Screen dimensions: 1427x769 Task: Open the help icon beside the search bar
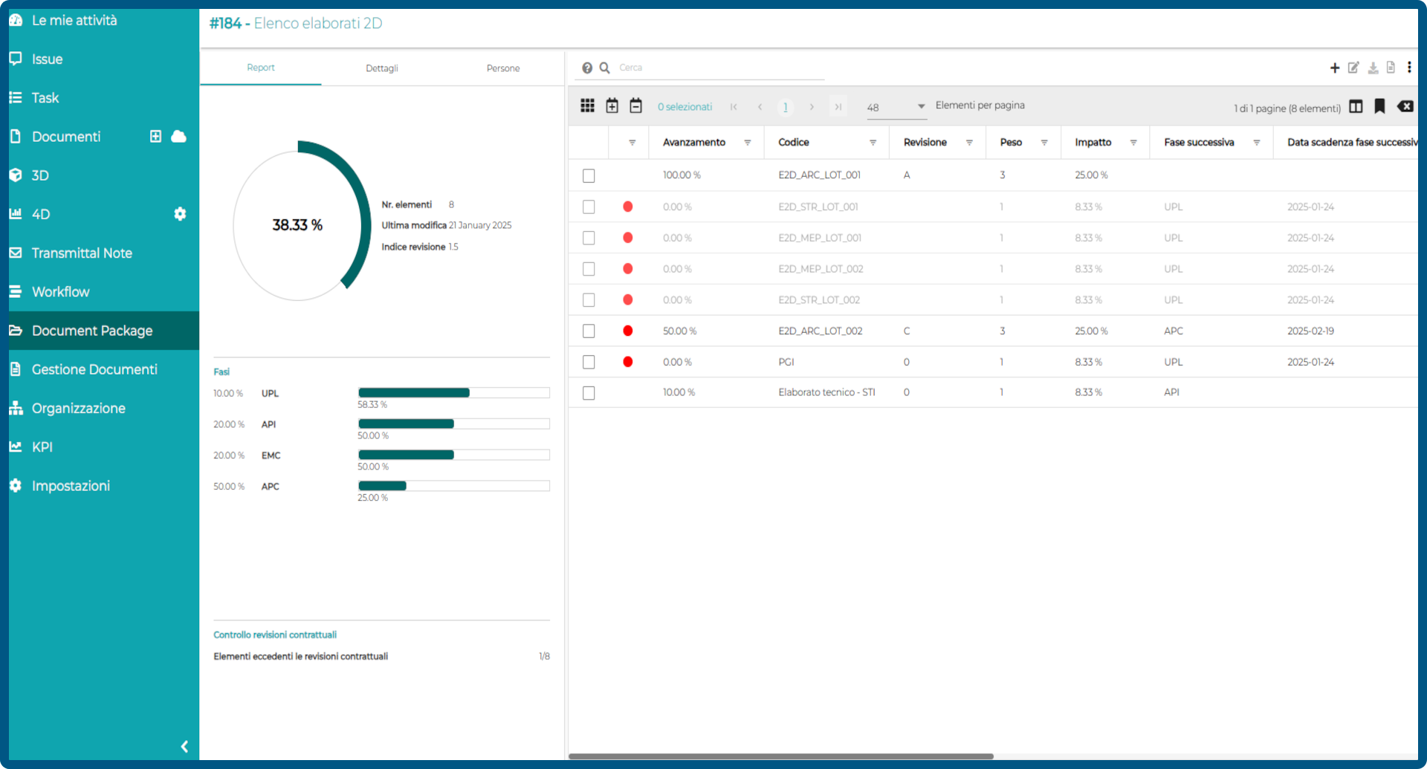coord(588,67)
